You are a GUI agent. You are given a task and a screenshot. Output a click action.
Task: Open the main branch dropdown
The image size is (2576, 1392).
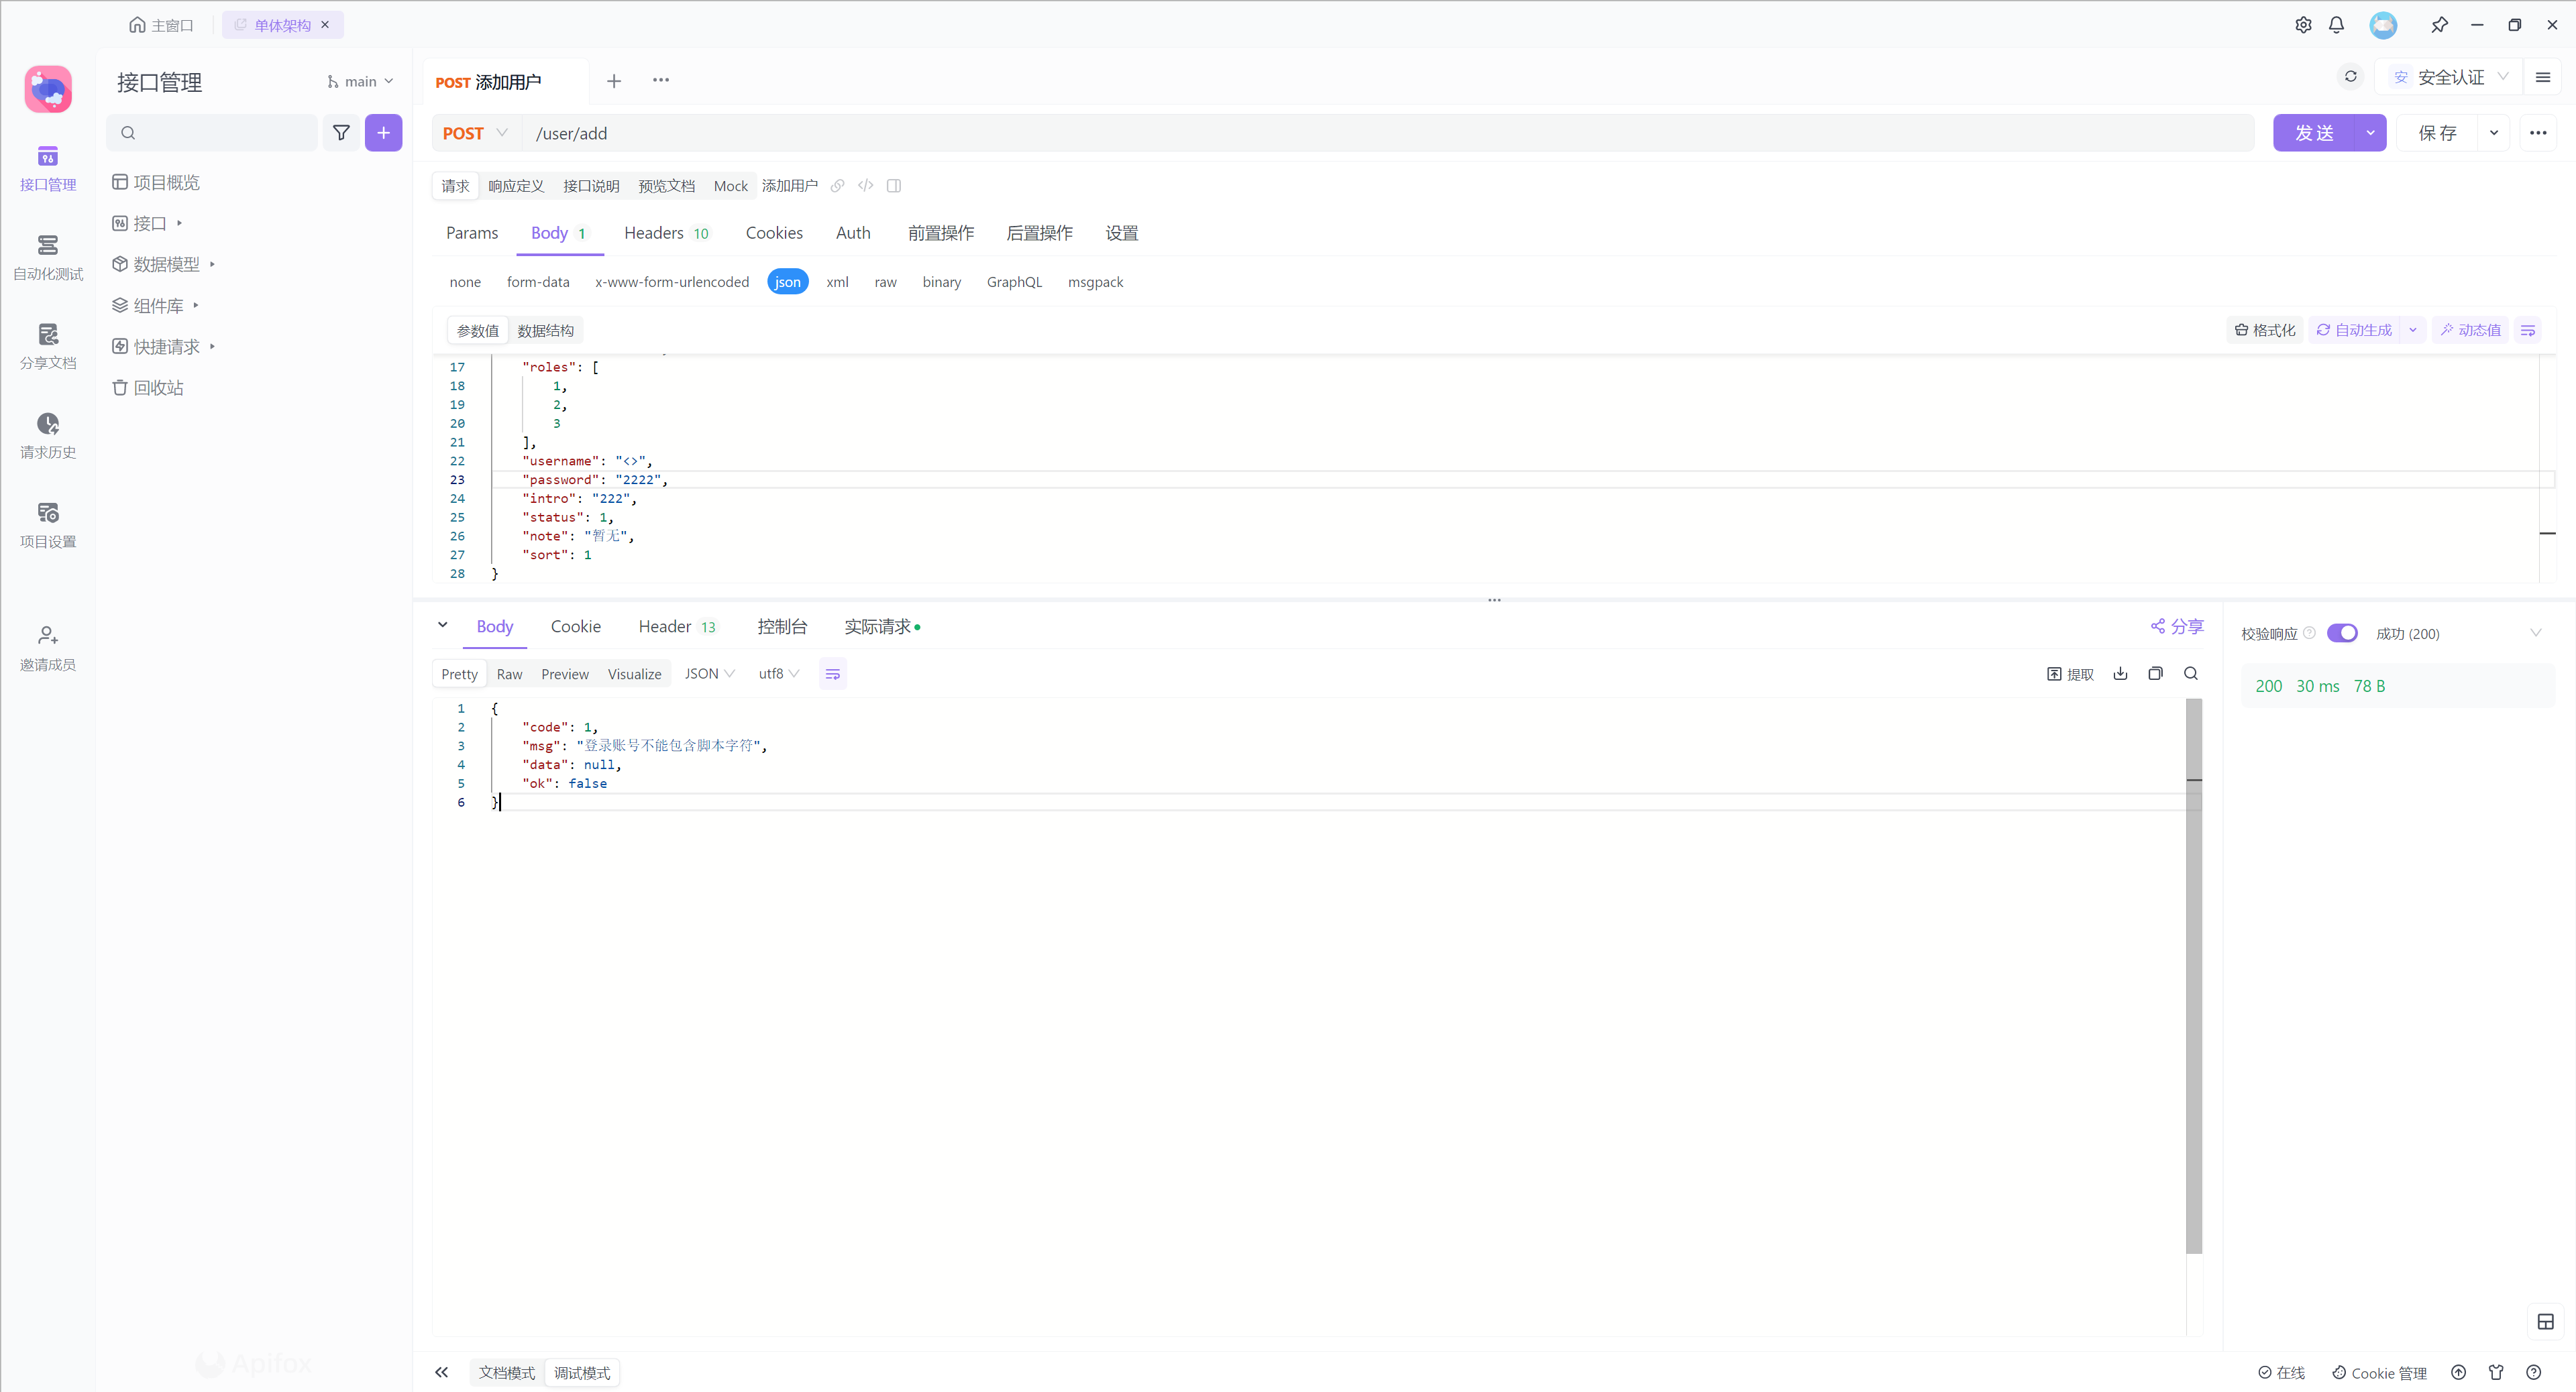tap(360, 81)
